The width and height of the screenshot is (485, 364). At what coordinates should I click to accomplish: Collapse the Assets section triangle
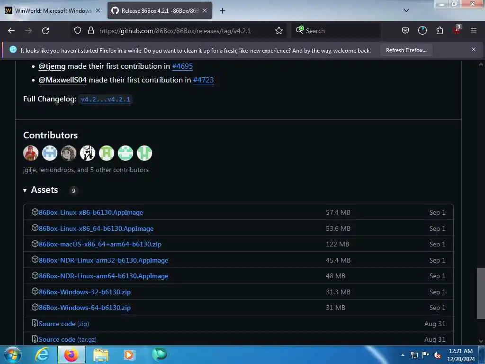[25, 191]
